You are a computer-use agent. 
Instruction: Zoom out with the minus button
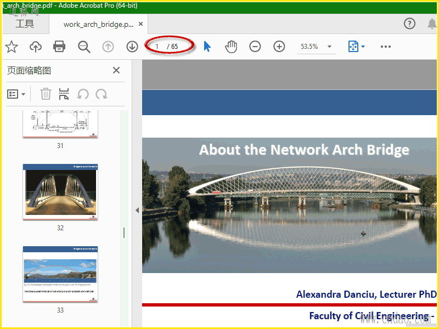(255, 47)
